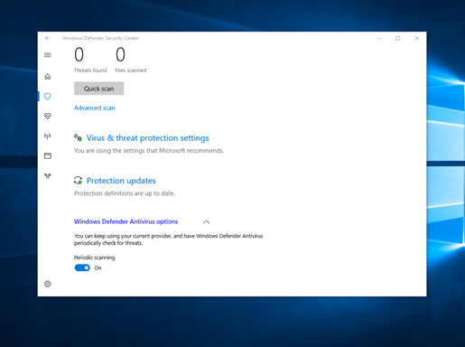This screenshot has width=465, height=347.
Task: Click the 'Periodic scanning' label
Action: pos(95,258)
